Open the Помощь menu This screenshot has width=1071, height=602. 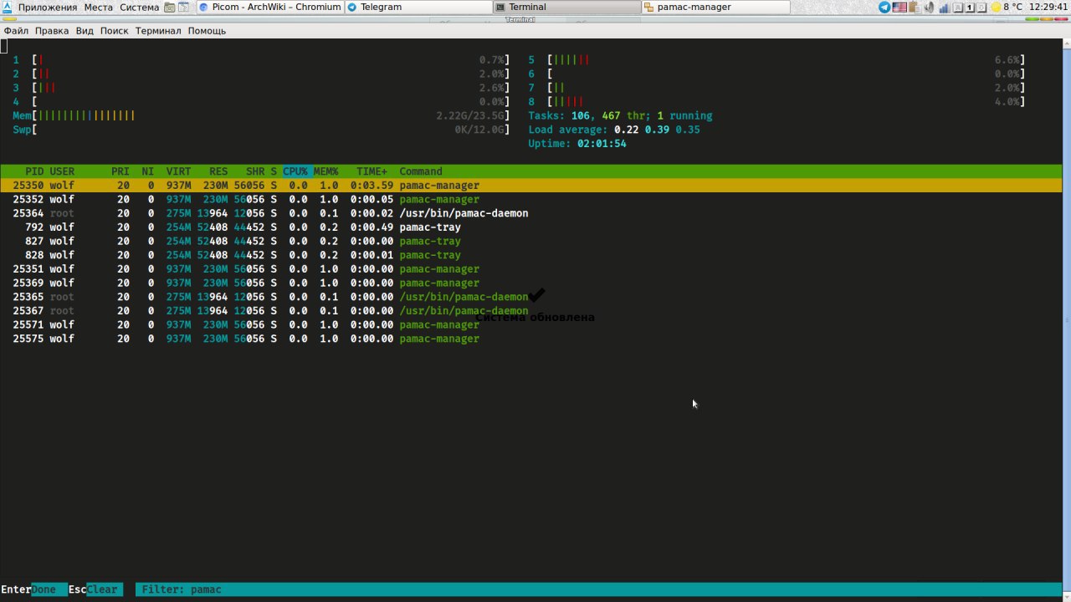(207, 31)
